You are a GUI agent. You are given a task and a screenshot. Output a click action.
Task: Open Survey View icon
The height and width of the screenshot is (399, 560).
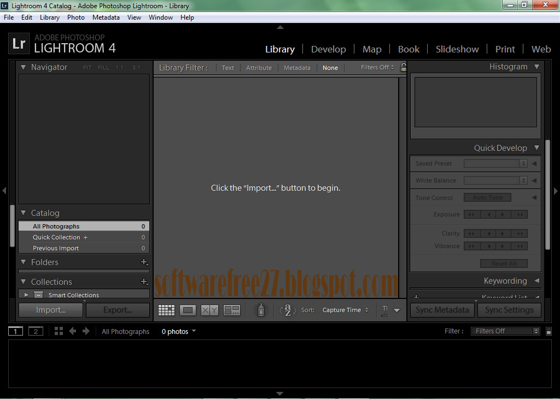point(232,310)
